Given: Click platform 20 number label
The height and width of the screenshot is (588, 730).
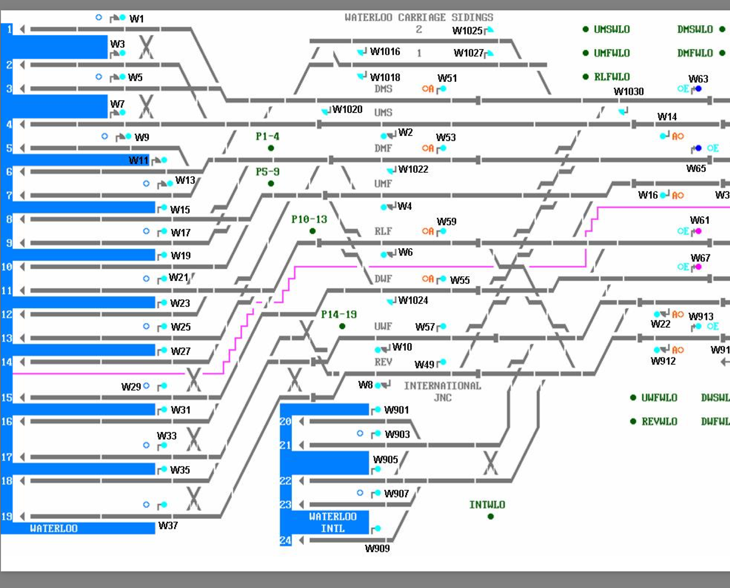Looking at the screenshot, I should pyautogui.click(x=286, y=422).
